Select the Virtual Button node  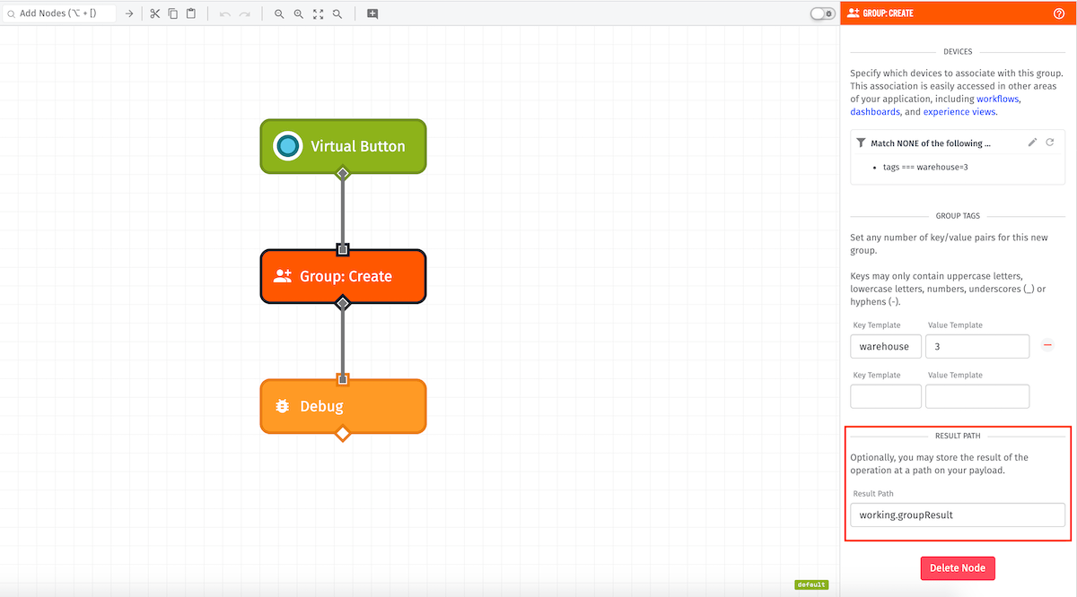coord(343,146)
